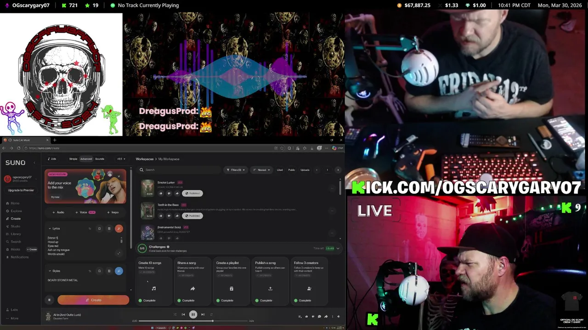Clear styles with the Styles trash icon
This screenshot has height=330, width=588.
click(109, 271)
